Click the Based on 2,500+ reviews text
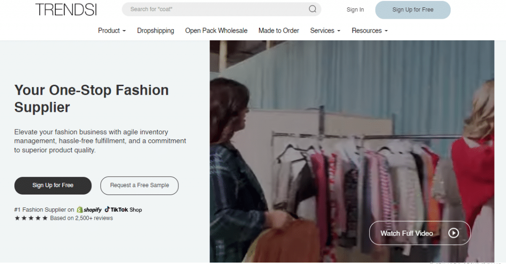 (x=82, y=218)
